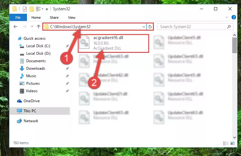Click the 150 items status text

(x=21, y=143)
